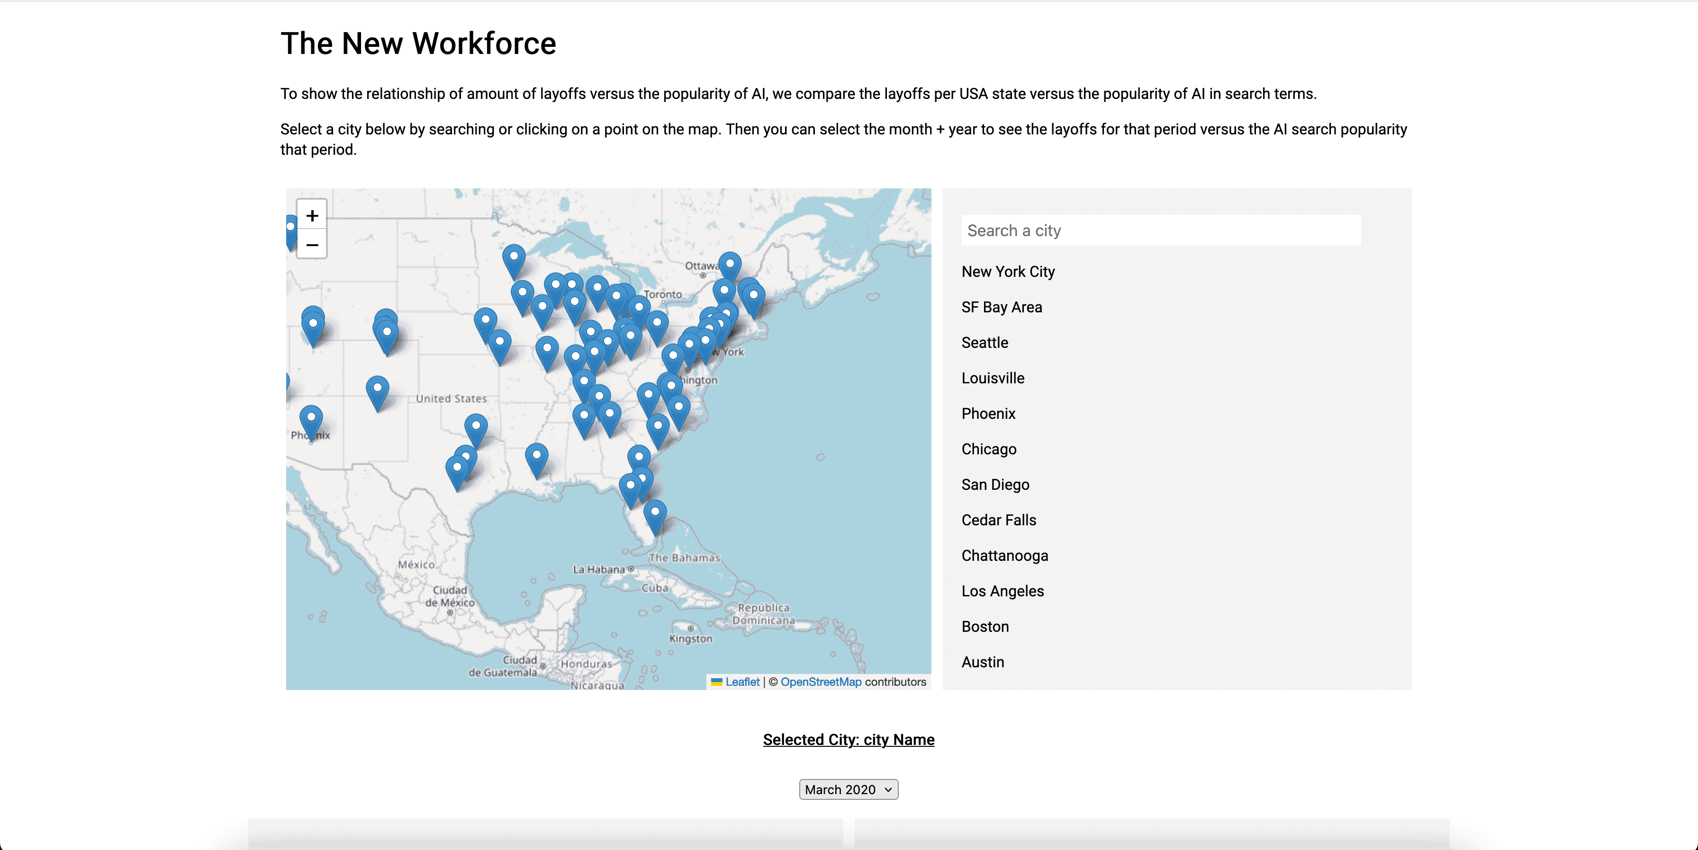Click the map marker over Phoenix
The width and height of the screenshot is (1698, 850).
click(311, 419)
